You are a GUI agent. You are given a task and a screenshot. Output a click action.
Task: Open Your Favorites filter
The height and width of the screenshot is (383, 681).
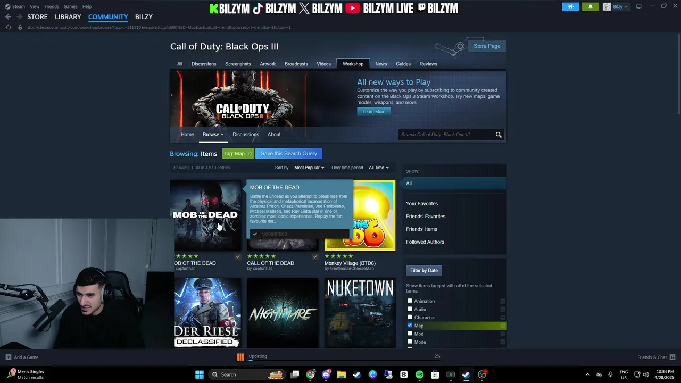point(422,204)
